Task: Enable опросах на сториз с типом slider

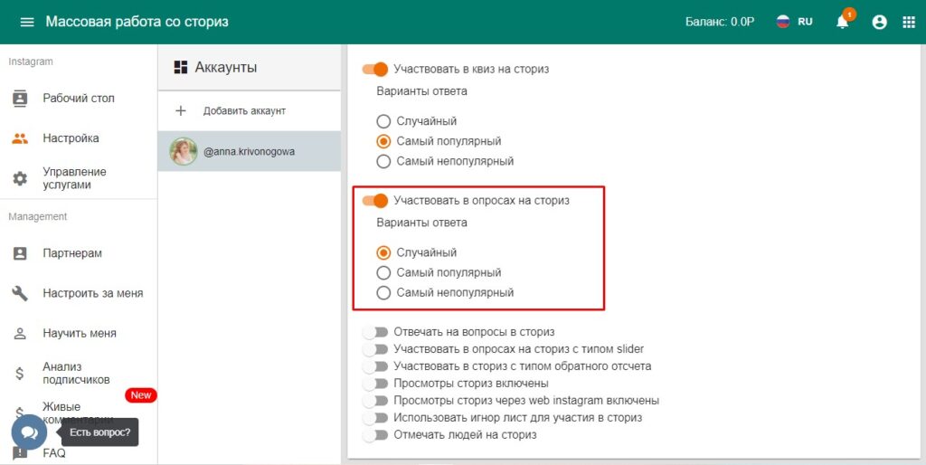Action: point(375,349)
